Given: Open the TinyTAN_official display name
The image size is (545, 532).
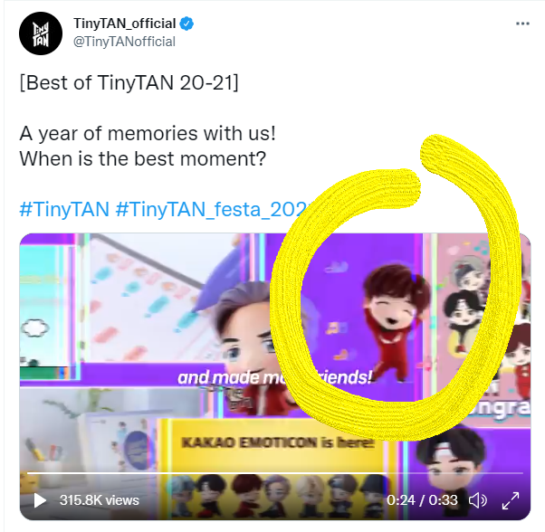Looking at the screenshot, I should (x=124, y=24).
